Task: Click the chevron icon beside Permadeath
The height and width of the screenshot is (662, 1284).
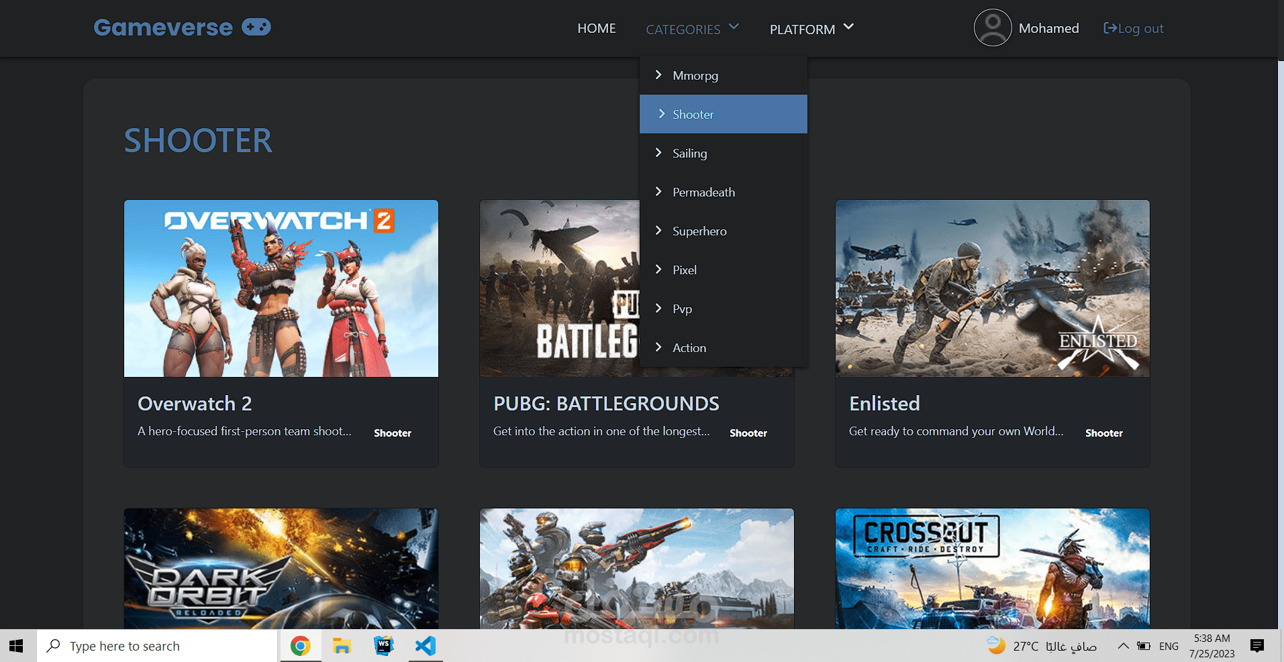Action: pyautogui.click(x=658, y=192)
